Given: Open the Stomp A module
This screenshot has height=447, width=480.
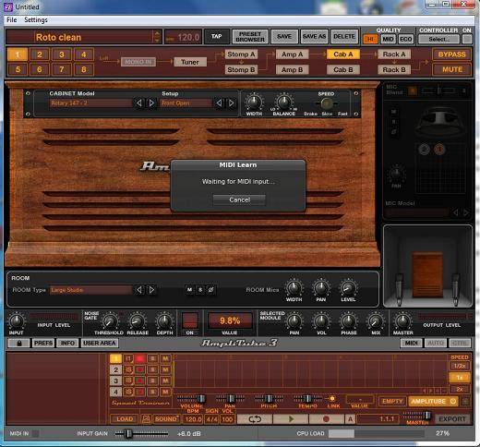Looking at the screenshot, I should pos(241,54).
